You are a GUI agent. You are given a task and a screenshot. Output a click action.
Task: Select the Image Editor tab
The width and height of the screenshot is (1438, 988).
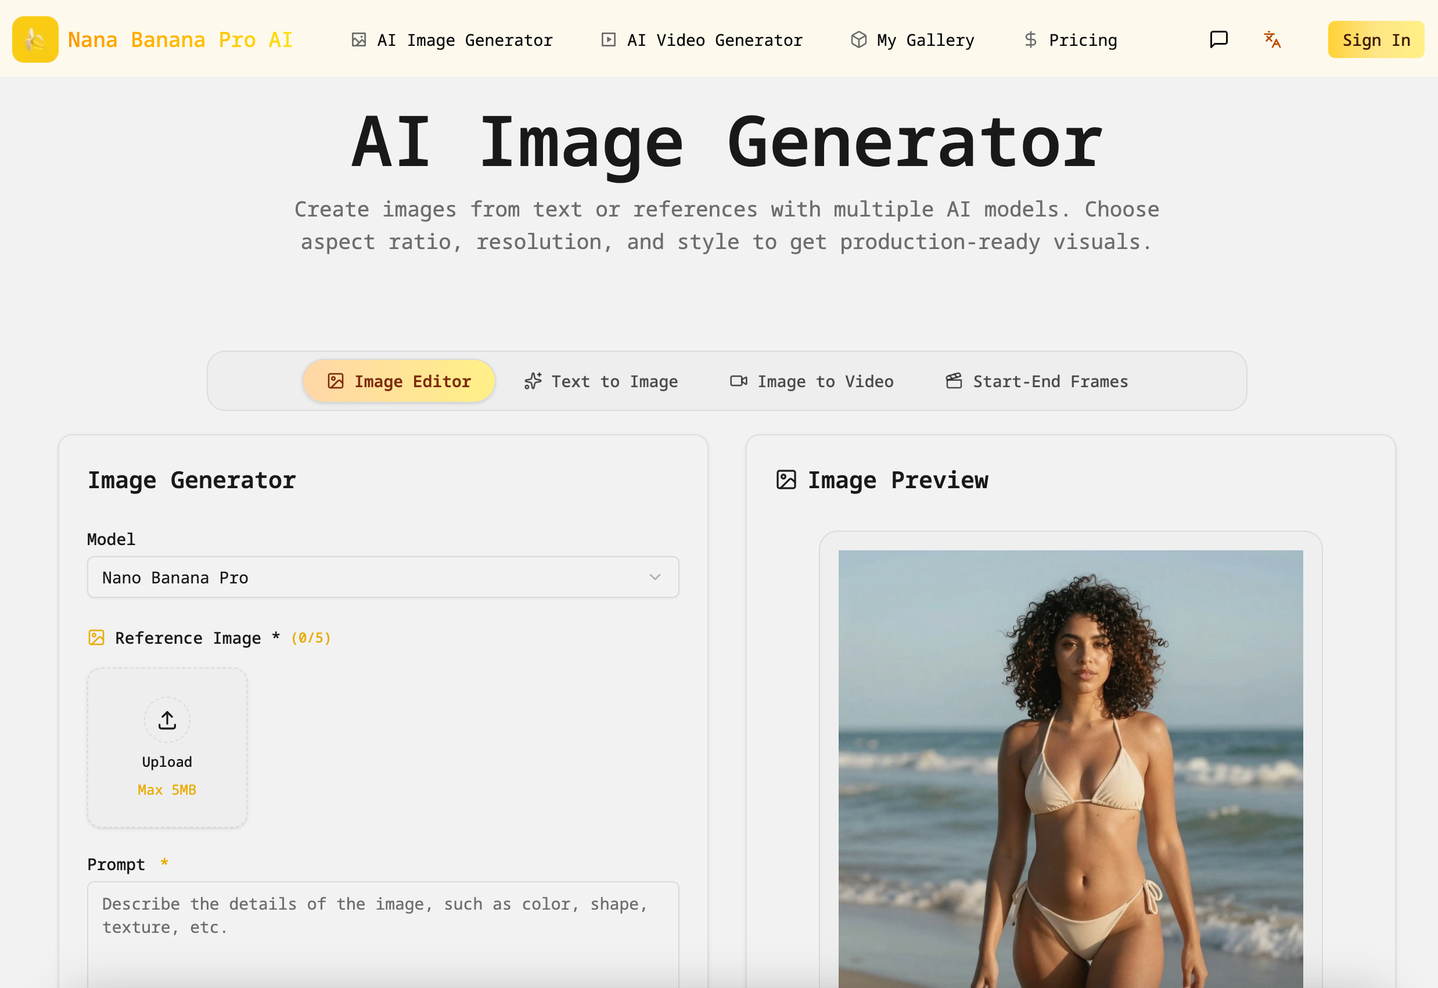[398, 381]
